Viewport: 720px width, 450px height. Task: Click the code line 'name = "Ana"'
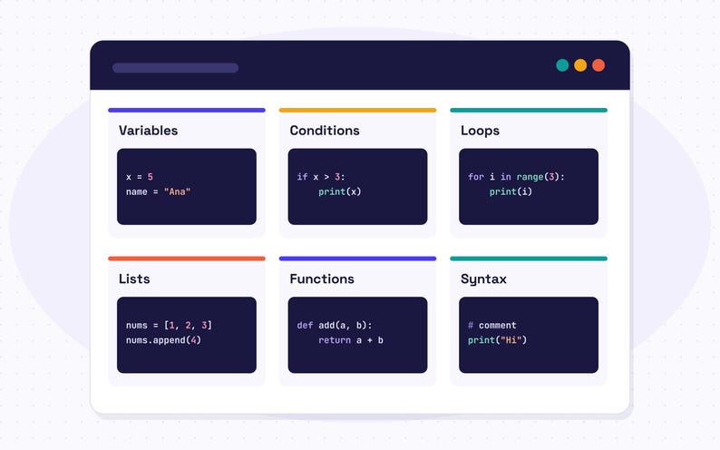click(158, 192)
